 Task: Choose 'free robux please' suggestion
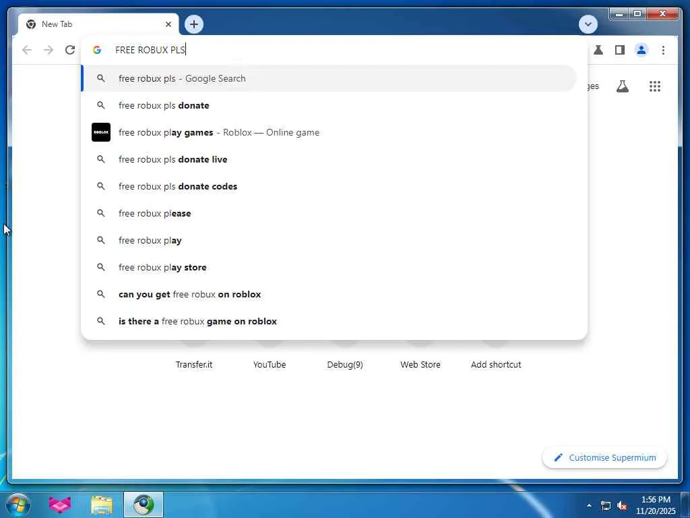[329, 213]
